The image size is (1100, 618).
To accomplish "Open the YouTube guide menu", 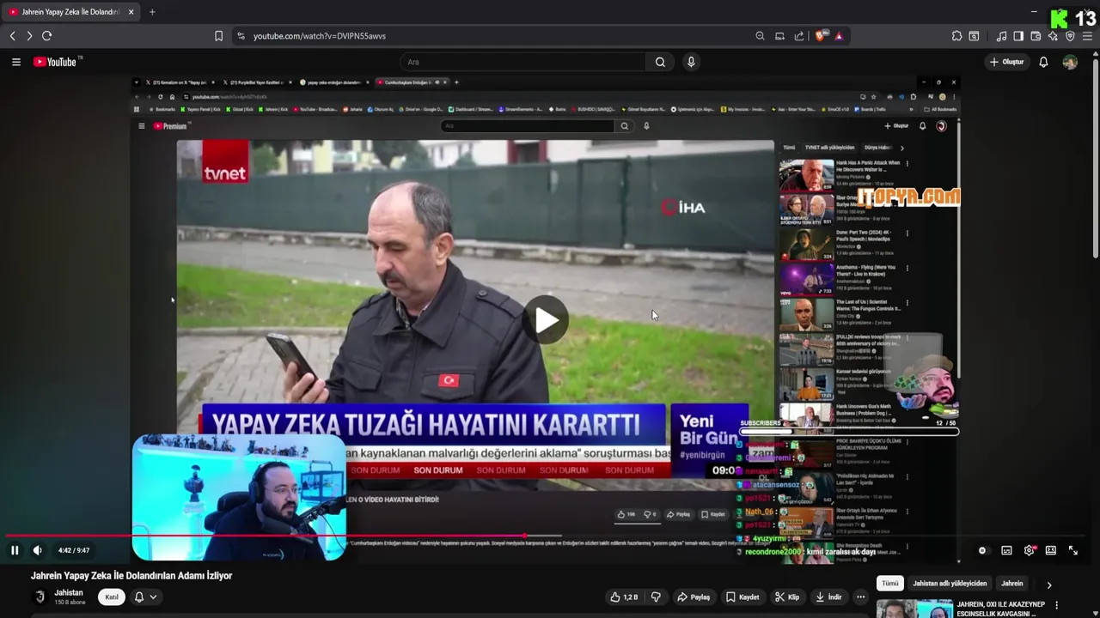I will pos(15,62).
